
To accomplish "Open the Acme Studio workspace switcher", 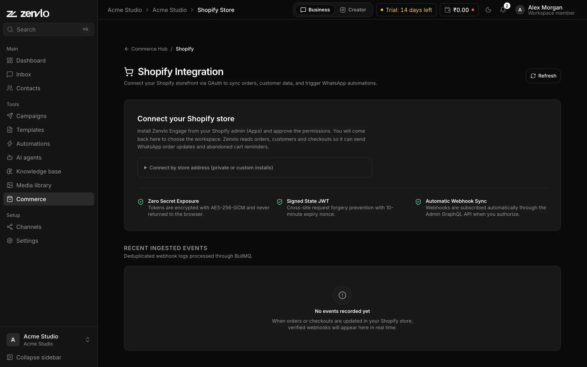I will click(49, 340).
